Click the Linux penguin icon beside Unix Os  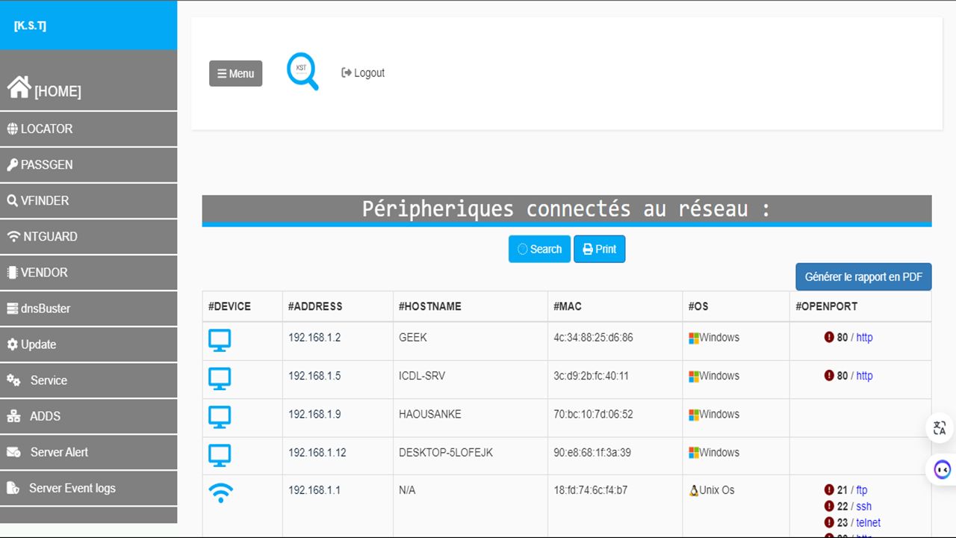click(x=694, y=490)
